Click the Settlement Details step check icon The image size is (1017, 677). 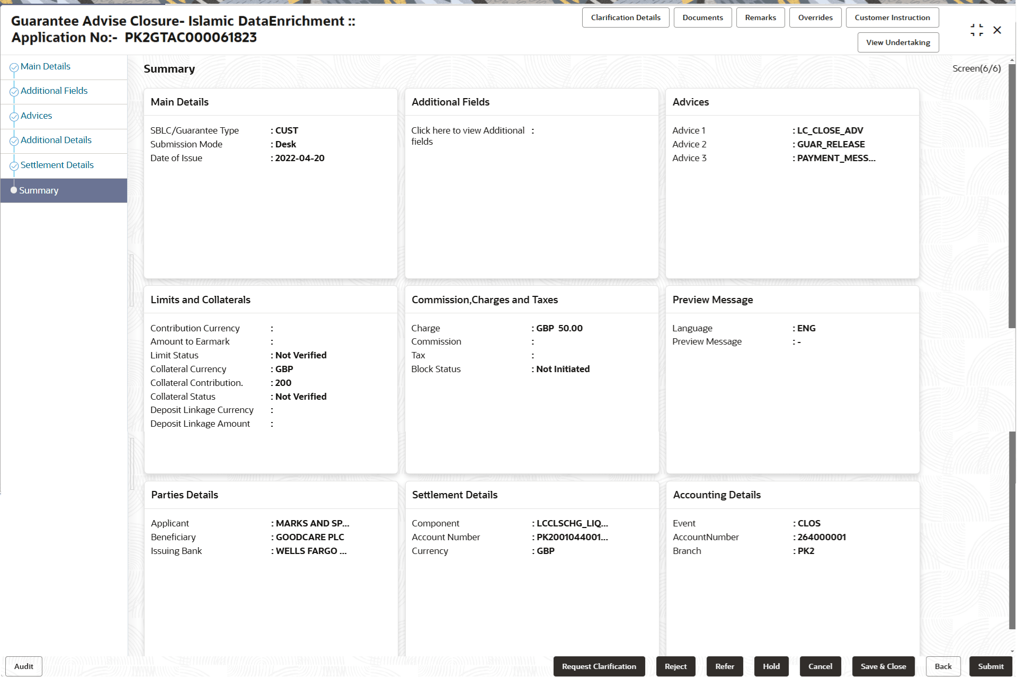(14, 166)
